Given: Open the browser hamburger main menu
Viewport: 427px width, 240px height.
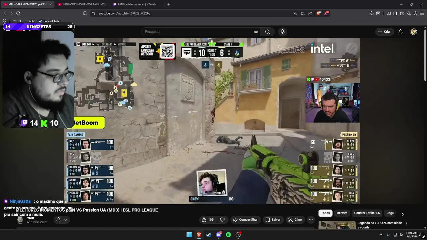Looking at the screenshot, I should 422,13.
